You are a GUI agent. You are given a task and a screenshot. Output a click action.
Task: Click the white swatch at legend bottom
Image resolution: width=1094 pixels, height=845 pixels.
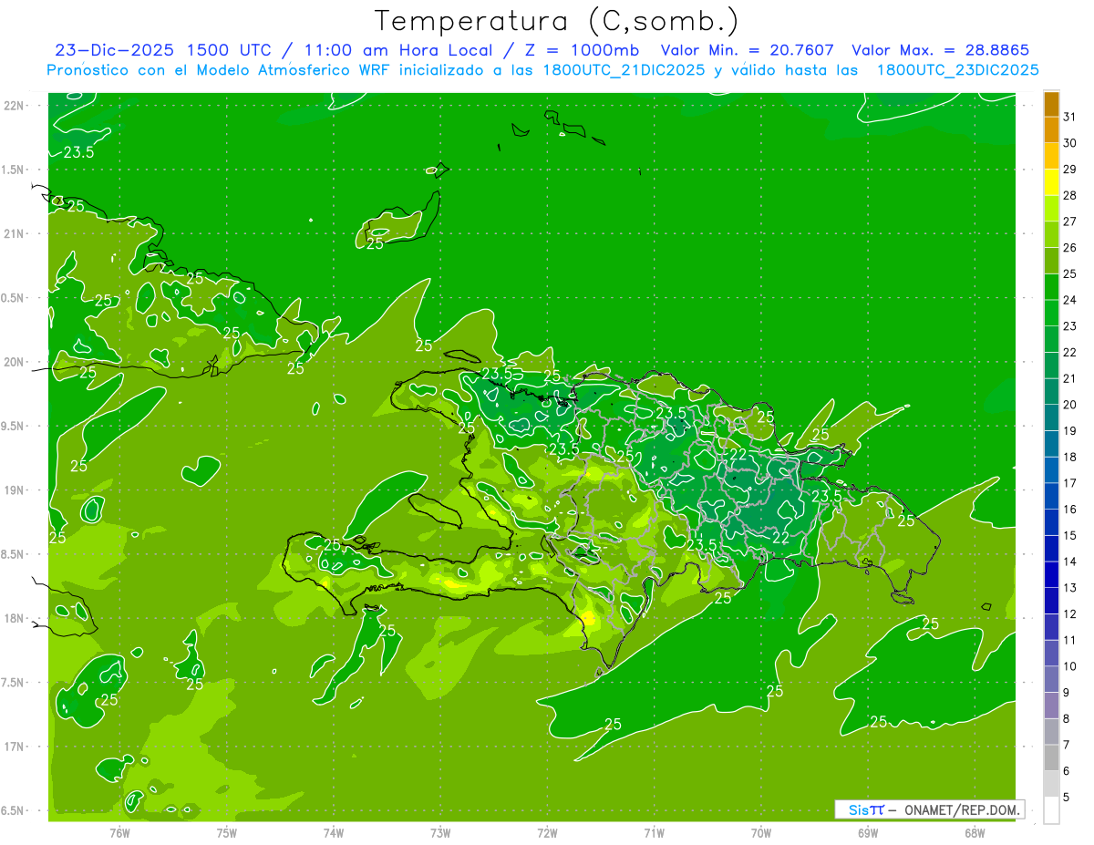1051,809
